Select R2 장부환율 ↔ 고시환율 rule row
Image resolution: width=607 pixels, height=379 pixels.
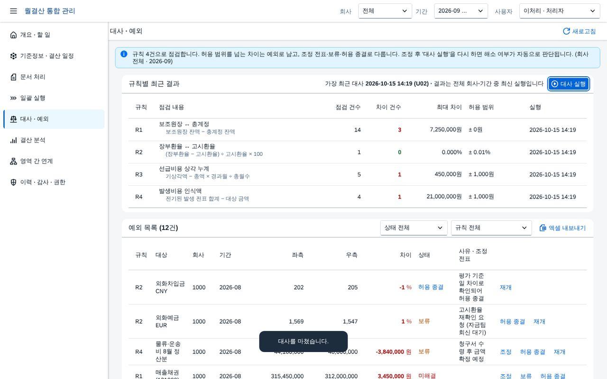click(358, 152)
